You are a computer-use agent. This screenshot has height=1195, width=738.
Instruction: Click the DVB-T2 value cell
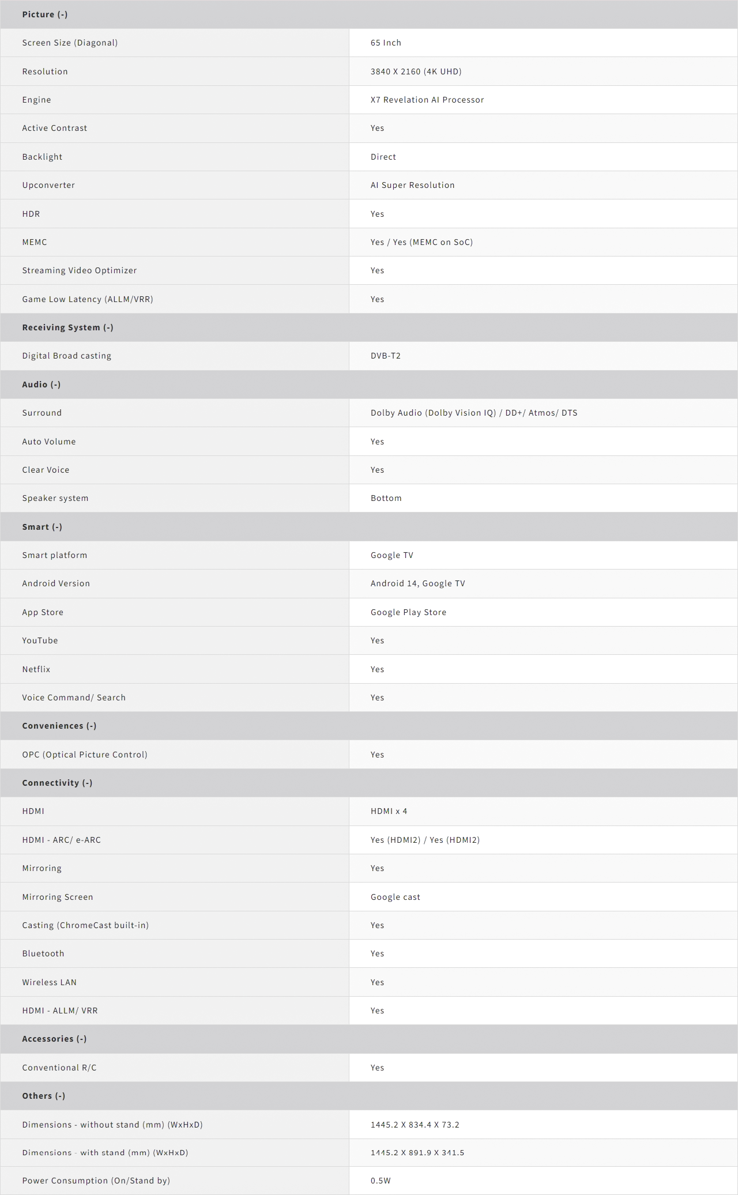[x=386, y=356]
